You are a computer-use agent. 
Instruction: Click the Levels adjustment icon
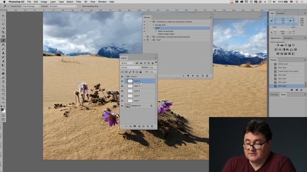(x=282, y=45)
